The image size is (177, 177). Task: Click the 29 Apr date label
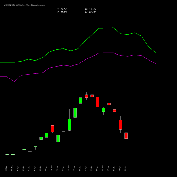pos(120,169)
